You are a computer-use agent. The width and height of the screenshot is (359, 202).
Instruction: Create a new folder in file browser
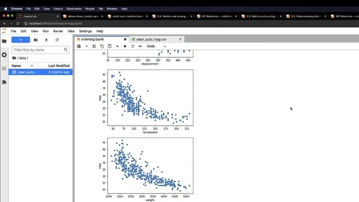(x=36, y=40)
